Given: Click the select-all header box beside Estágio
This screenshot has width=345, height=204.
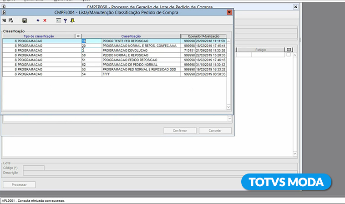Looking at the screenshot, I should tap(288, 49).
